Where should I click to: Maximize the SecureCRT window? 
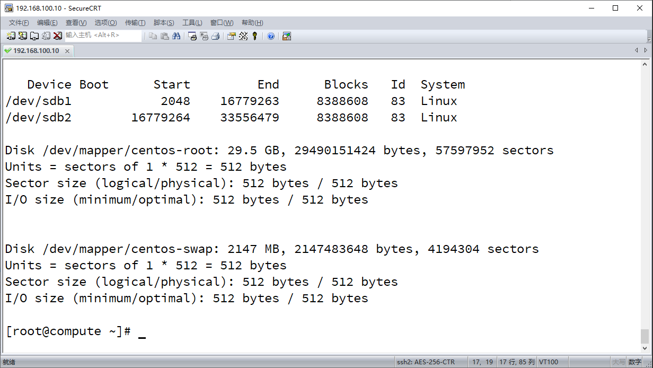coord(615,8)
